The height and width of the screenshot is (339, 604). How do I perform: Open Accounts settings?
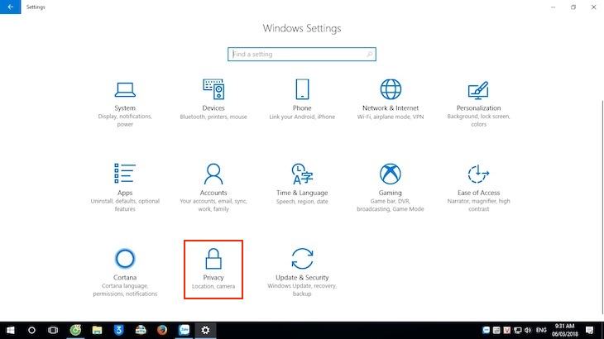[213, 188]
